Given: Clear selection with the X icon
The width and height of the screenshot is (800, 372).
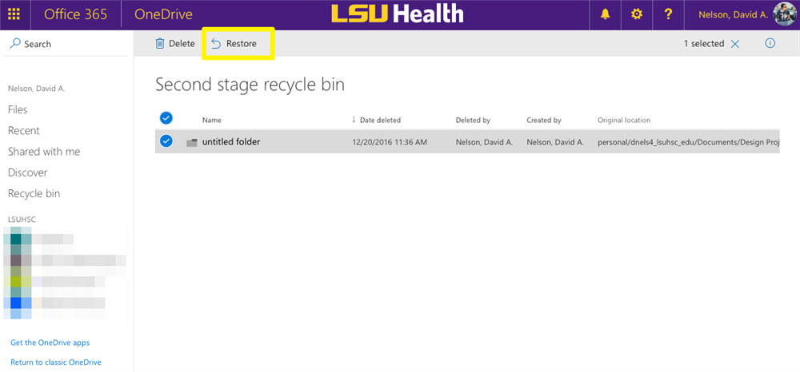Looking at the screenshot, I should 735,44.
